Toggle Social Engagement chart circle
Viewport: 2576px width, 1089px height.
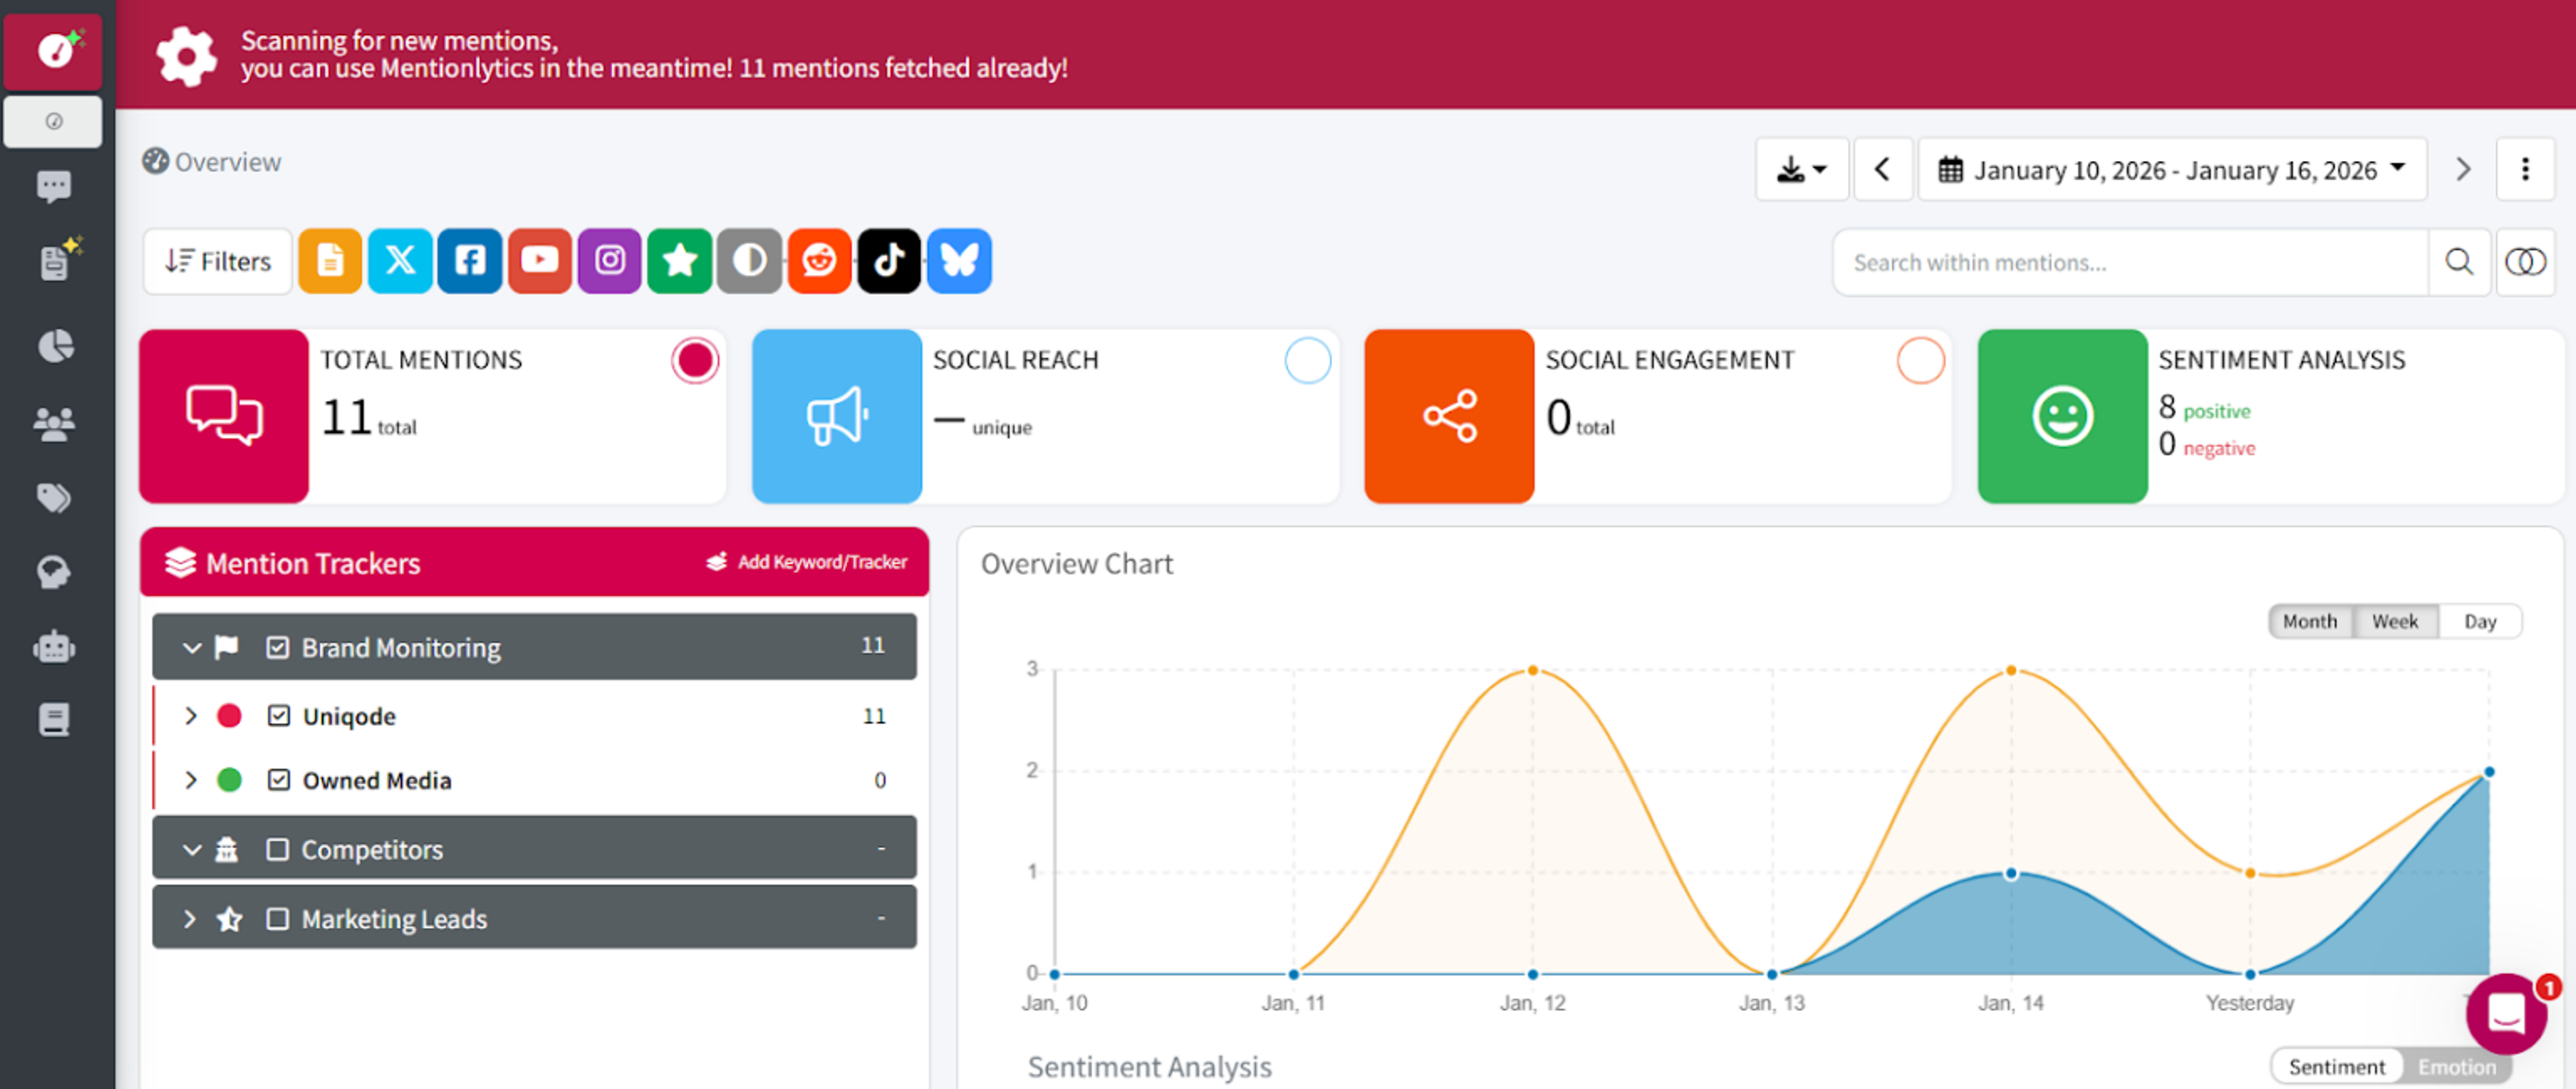tap(1921, 361)
